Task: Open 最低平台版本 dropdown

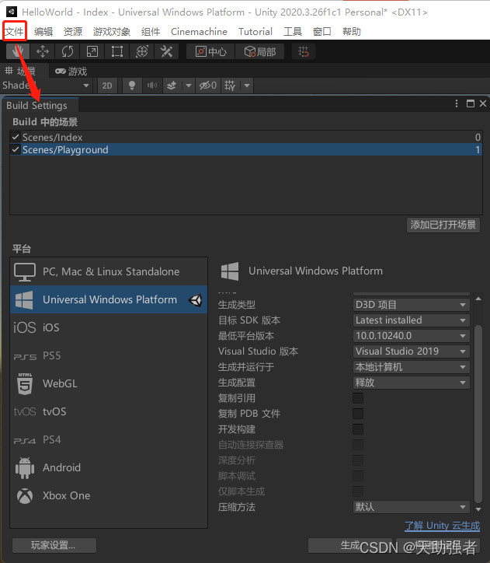Action: coord(411,336)
